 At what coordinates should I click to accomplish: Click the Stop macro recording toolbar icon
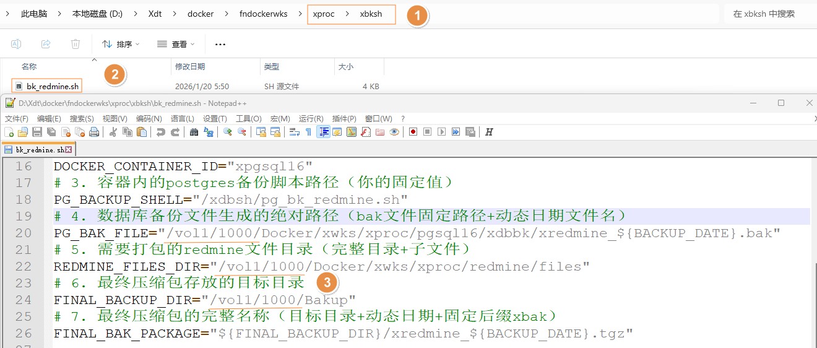tap(427, 132)
